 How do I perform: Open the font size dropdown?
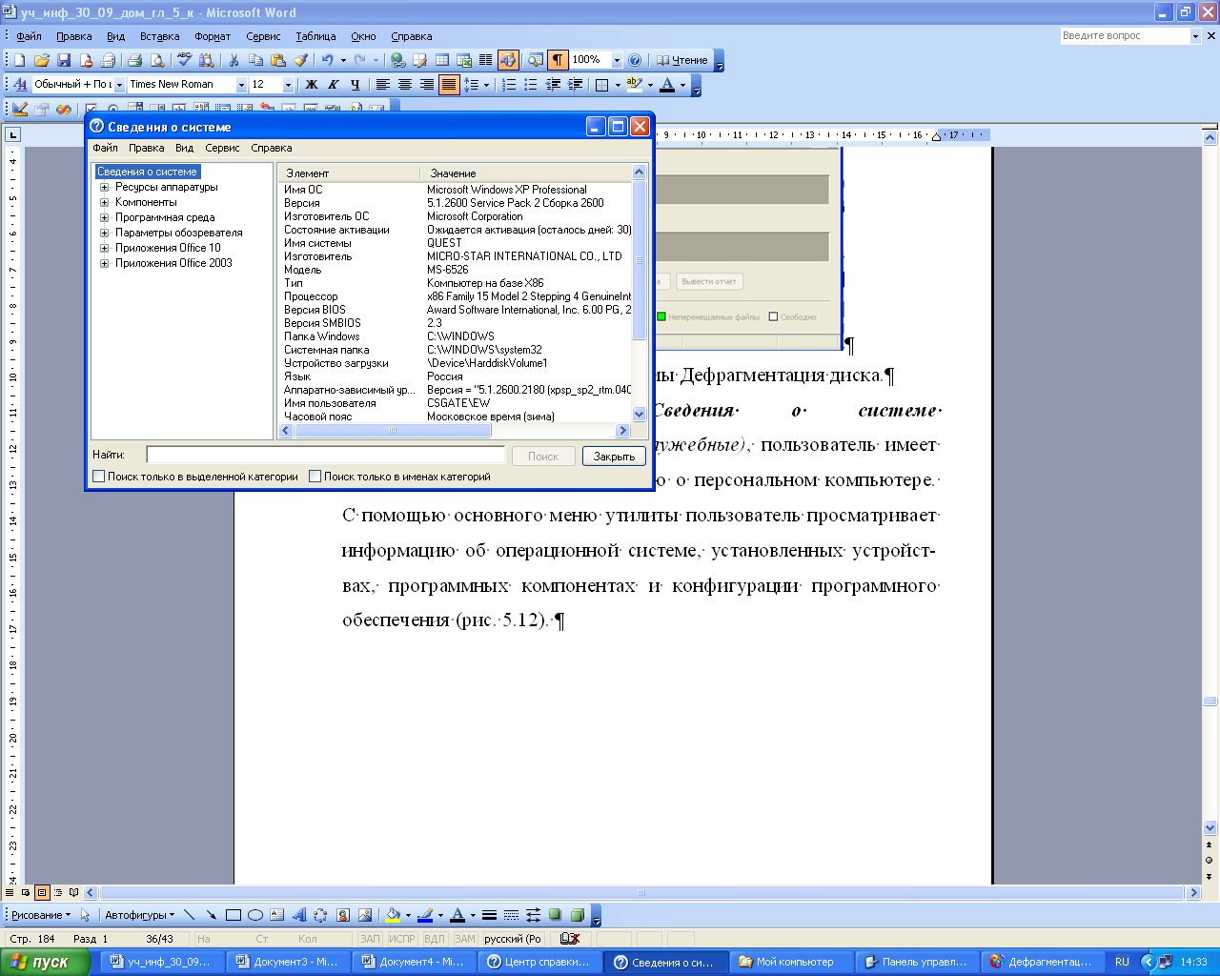coord(288,85)
